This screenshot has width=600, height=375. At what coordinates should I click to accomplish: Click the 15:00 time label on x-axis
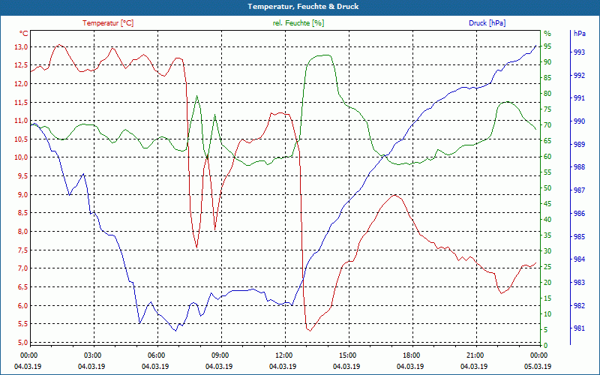click(347, 355)
